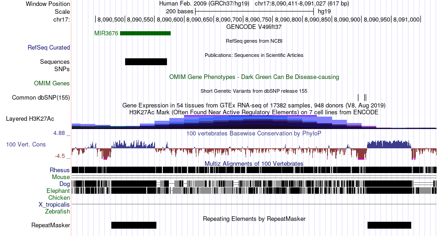Click the H3K27Ac Mark track title
Screen dimensions: 437x236
254,112
